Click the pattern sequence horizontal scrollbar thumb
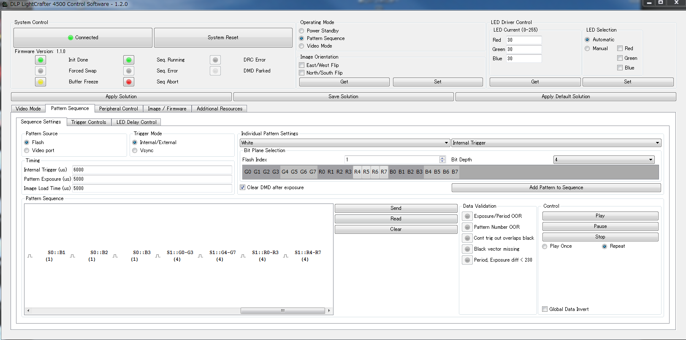 pyautogui.click(x=283, y=311)
